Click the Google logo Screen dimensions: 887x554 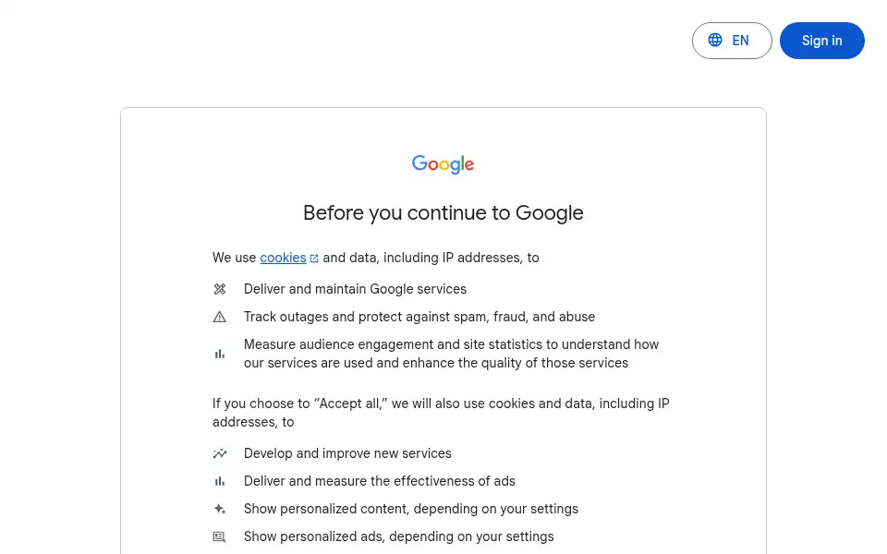(443, 164)
